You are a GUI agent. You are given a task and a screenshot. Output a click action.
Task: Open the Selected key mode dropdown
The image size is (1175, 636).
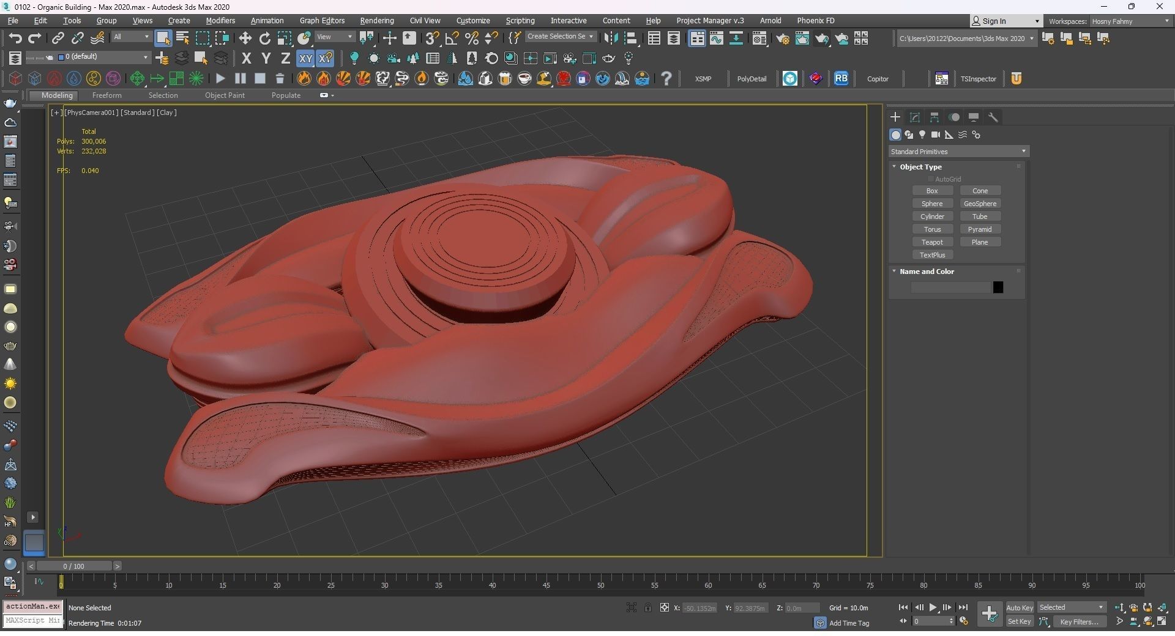pyautogui.click(x=1071, y=607)
